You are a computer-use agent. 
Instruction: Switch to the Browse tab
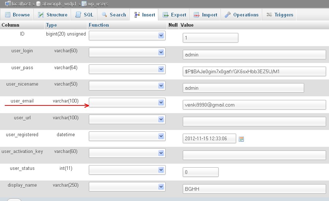pos(17,15)
